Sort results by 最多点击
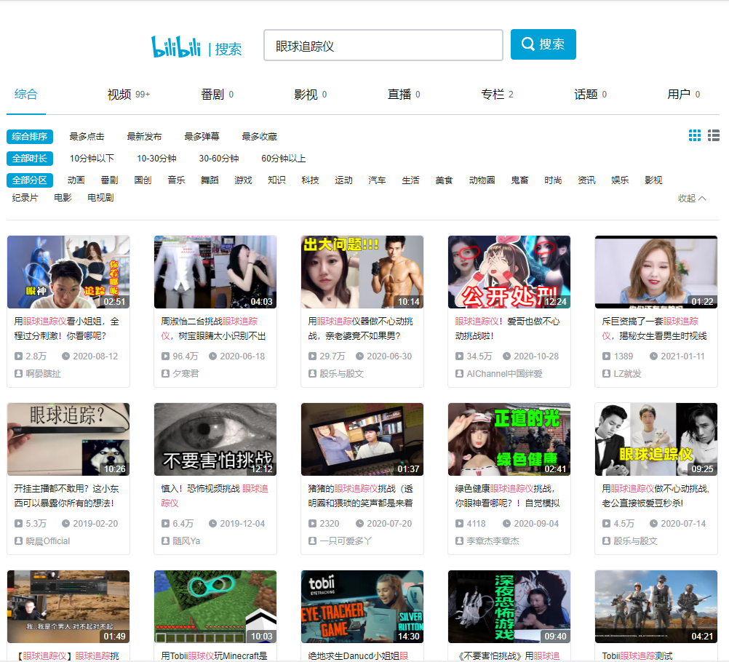 coord(87,137)
